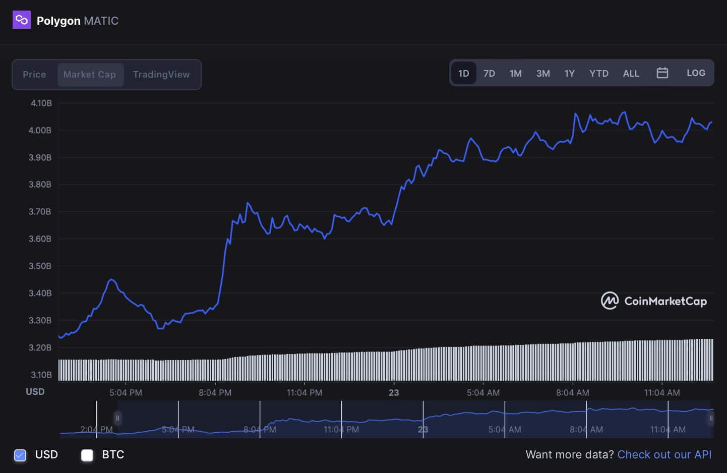Screen dimensions: 727x473
Task: Select the 1Y time range
Action: 569,73
